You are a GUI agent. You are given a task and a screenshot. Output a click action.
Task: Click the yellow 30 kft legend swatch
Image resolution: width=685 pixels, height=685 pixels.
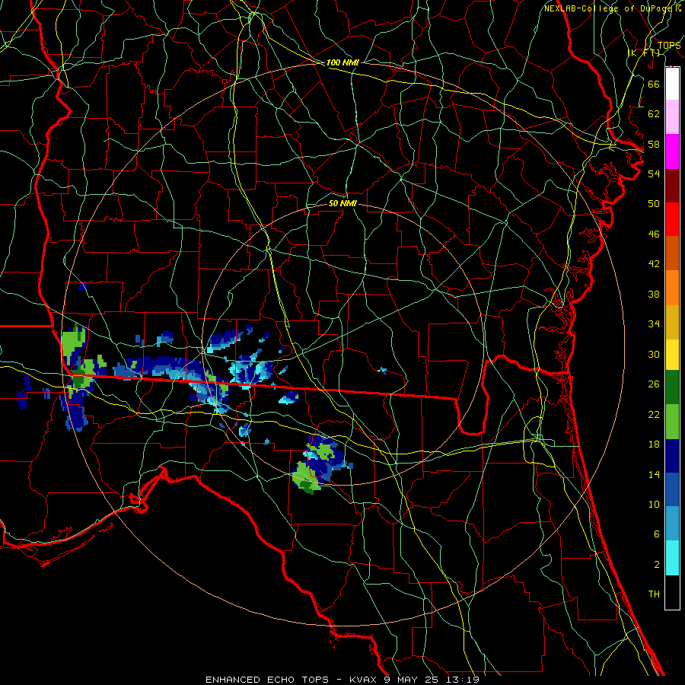click(672, 355)
